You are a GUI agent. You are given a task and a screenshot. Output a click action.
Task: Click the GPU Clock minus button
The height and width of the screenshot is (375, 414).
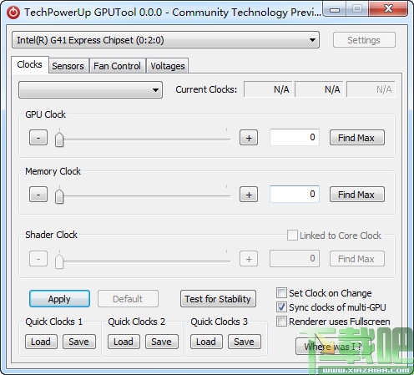point(38,138)
